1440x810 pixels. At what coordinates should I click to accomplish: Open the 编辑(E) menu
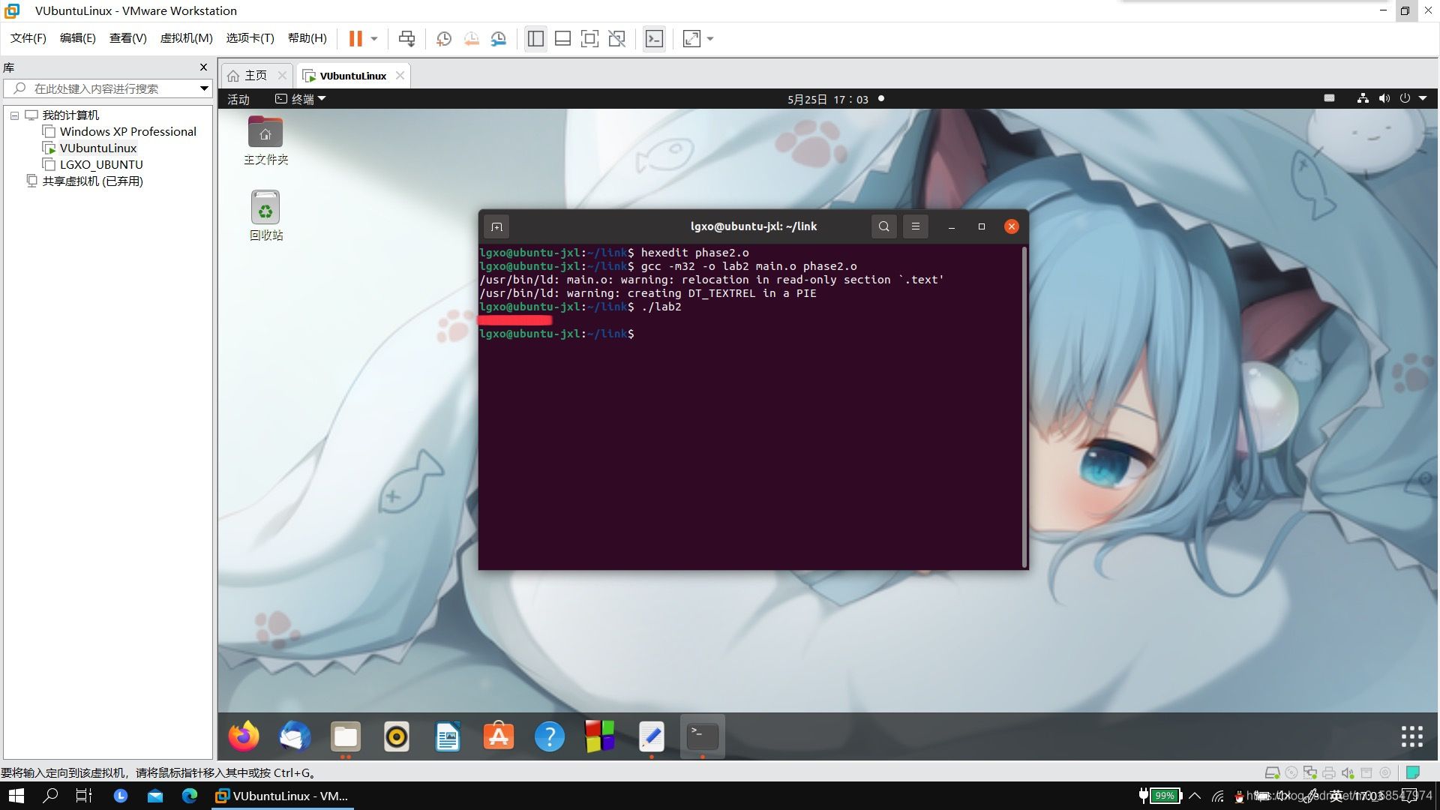[78, 38]
